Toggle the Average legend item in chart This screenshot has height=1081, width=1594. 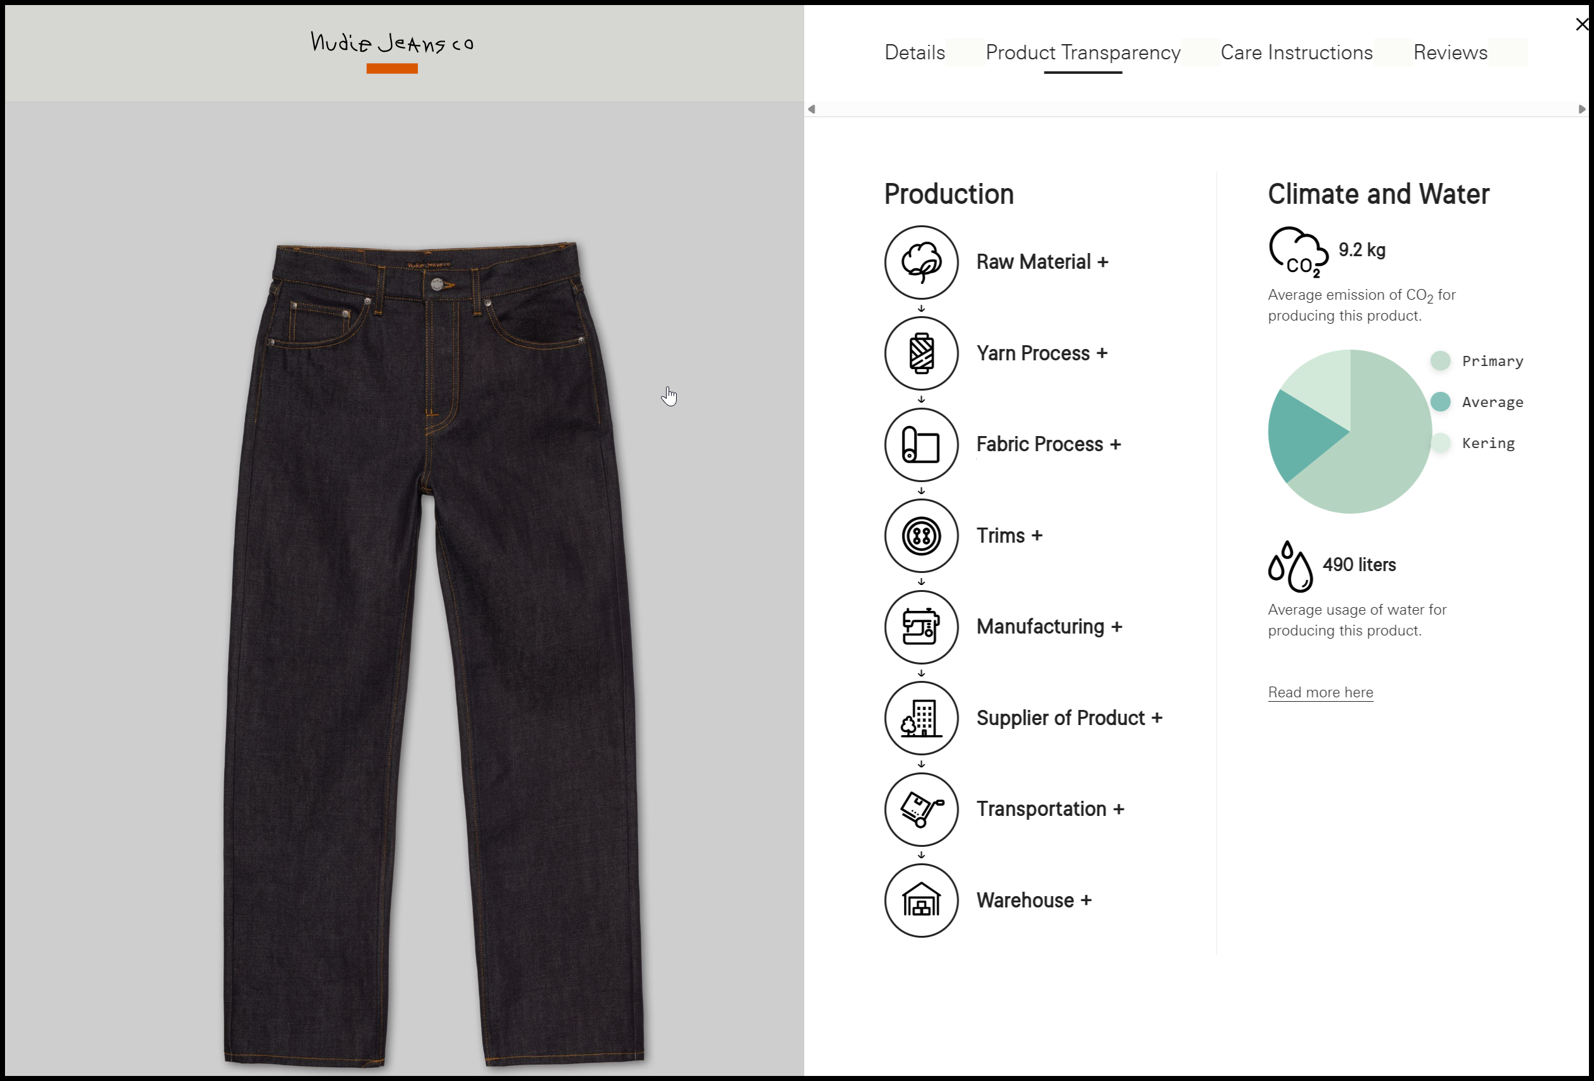coord(1492,403)
